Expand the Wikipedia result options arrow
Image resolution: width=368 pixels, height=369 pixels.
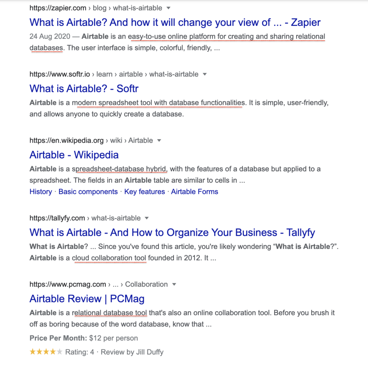point(159,141)
